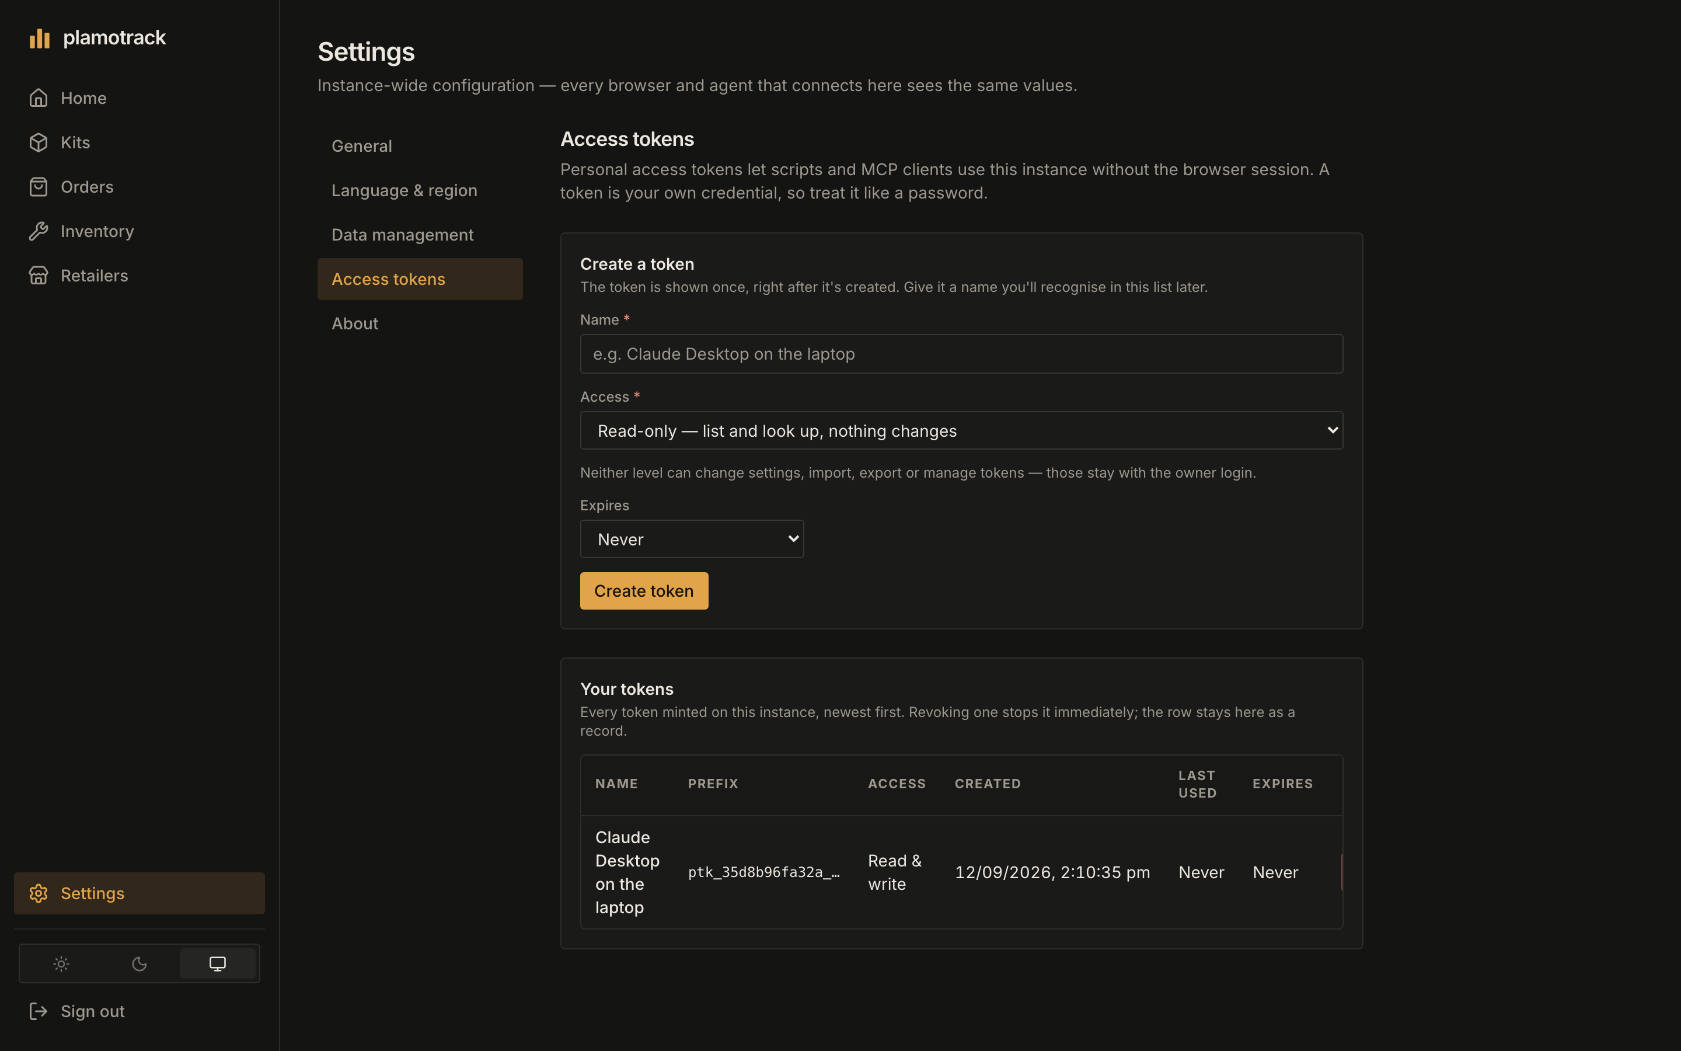
Task: Click the Retailers storefront icon
Action: coord(38,276)
